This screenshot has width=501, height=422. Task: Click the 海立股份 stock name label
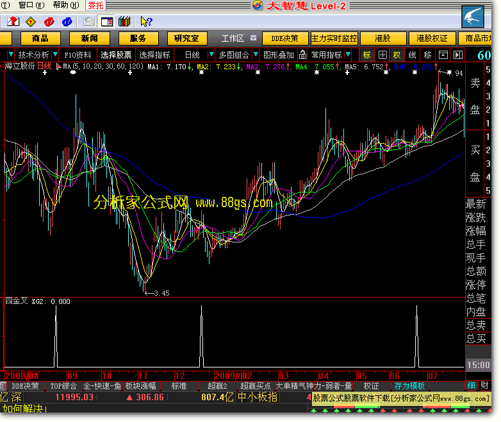pyautogui.click(x=20, y=66)
